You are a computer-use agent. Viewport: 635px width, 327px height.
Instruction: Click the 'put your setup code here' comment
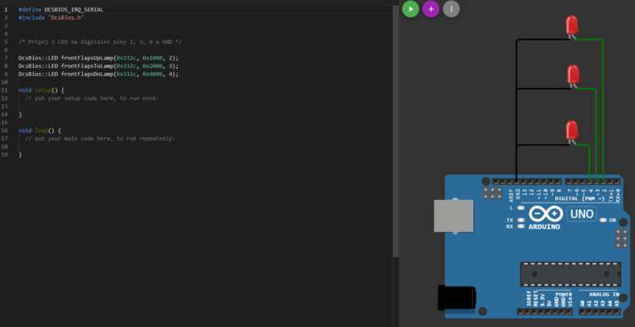click(92, 98)
